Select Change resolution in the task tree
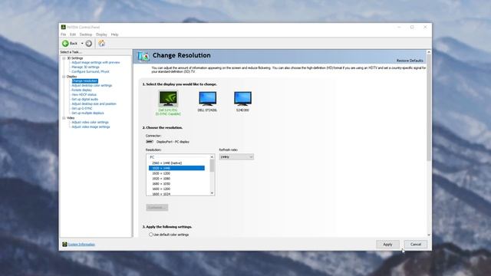This screenshot has width=491, height=276. 84,80
